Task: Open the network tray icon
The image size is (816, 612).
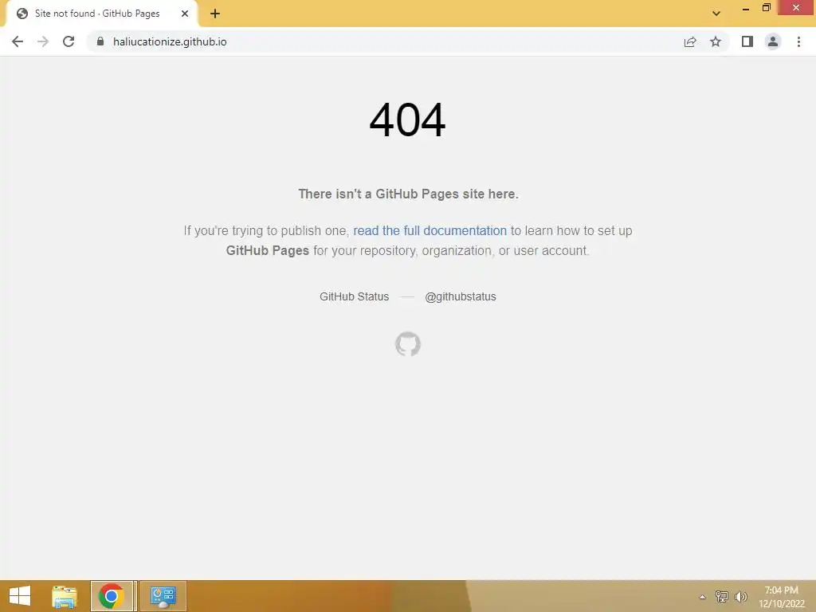Action: point(722,597)
